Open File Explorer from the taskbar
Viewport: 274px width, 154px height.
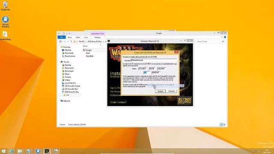click(20, 151)
